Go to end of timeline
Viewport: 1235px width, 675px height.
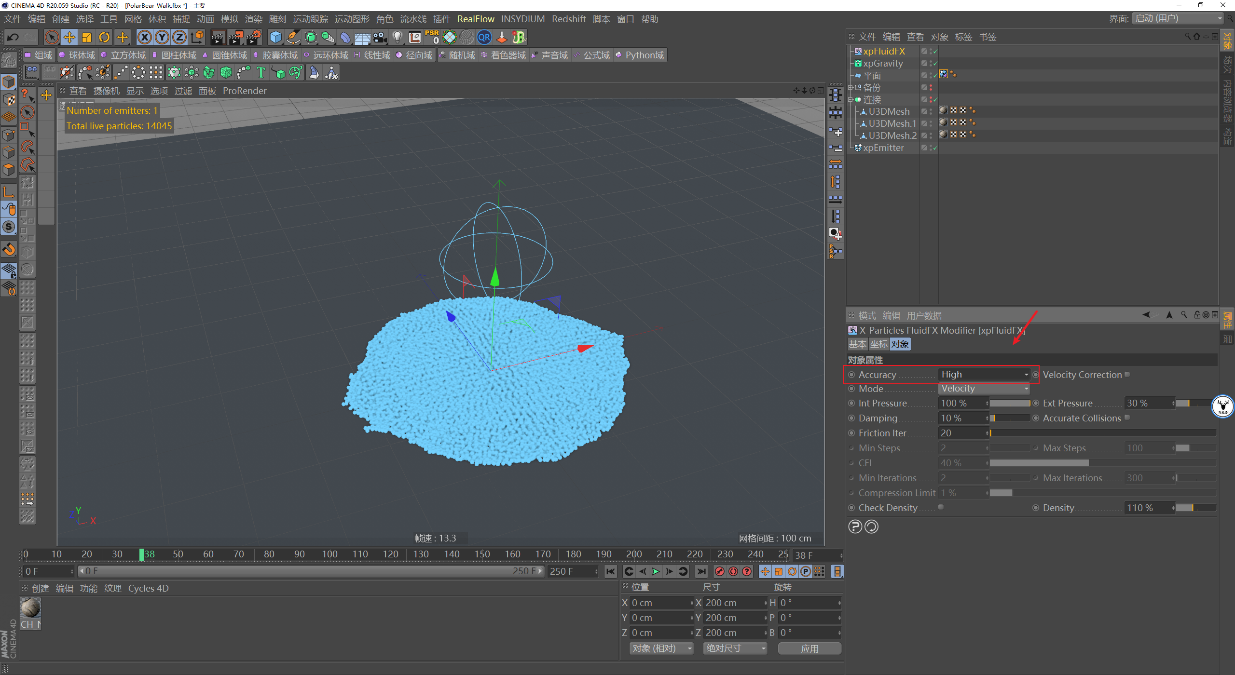click(x=701, y=571)
